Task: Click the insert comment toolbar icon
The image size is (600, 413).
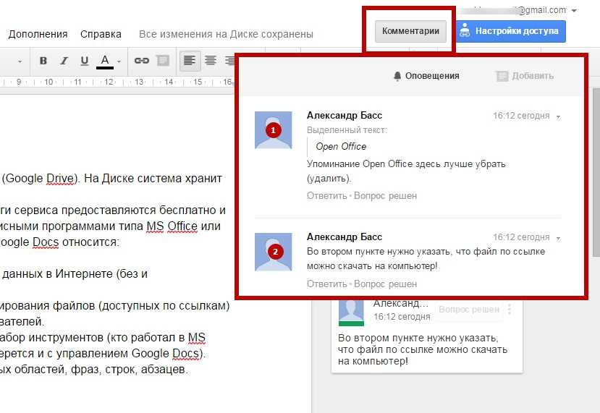Action: [163, 61]
